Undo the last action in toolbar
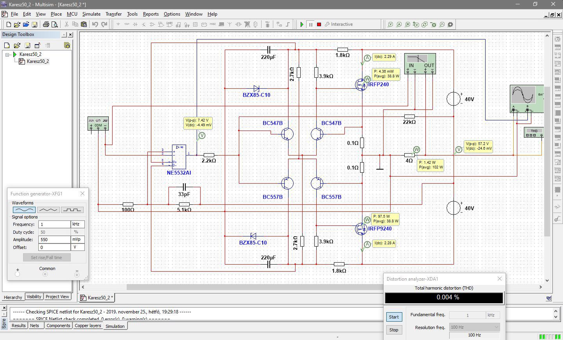563x340 pixels. (95, 24)
